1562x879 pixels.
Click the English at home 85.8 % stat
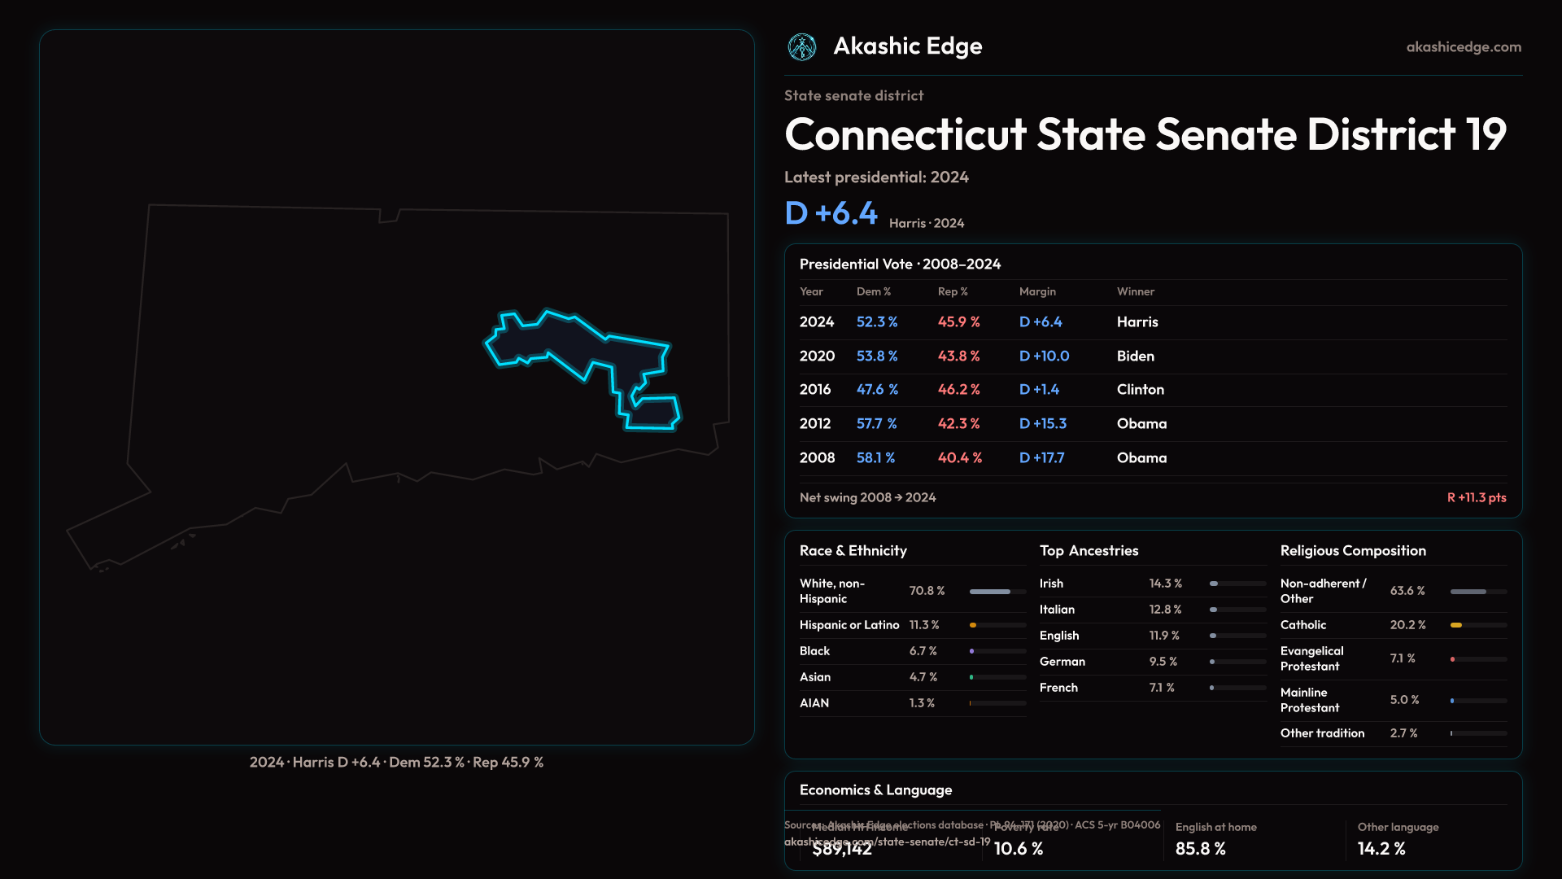pos(1200,848)
